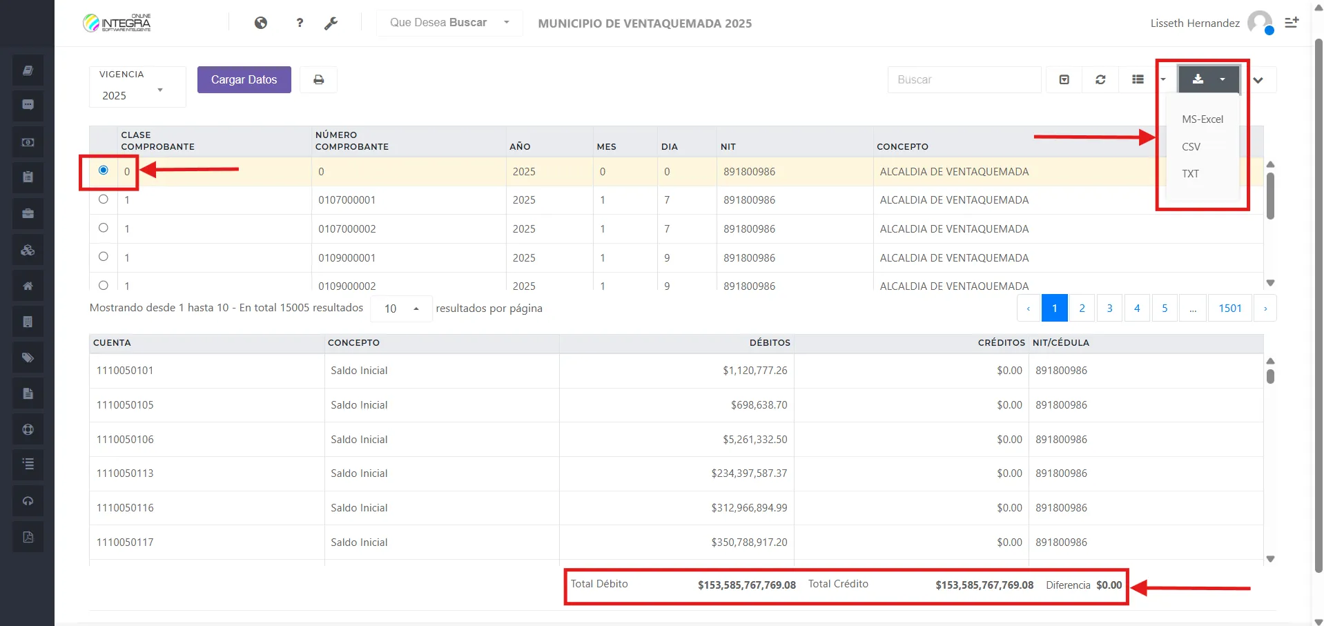
Task: Click the Buscar search field
Action: pyautogui.click(x=964, y=80)
